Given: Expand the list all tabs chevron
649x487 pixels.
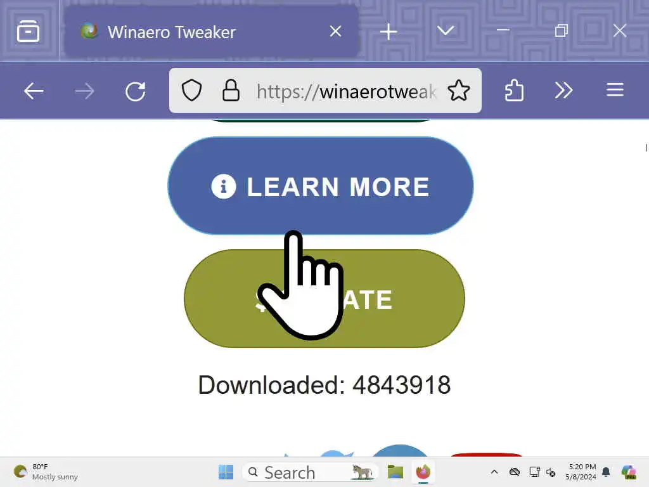Looking at the screenshot, I should (446, 31).
